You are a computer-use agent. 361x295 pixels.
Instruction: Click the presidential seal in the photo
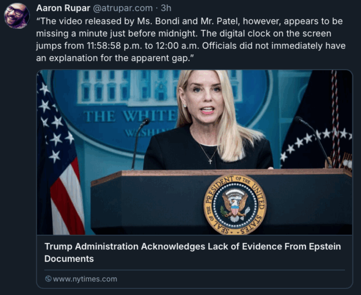point(235,205)
